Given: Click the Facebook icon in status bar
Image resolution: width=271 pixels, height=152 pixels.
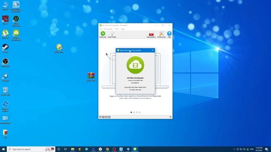Looking at the screenshot, I should [103, 117].
